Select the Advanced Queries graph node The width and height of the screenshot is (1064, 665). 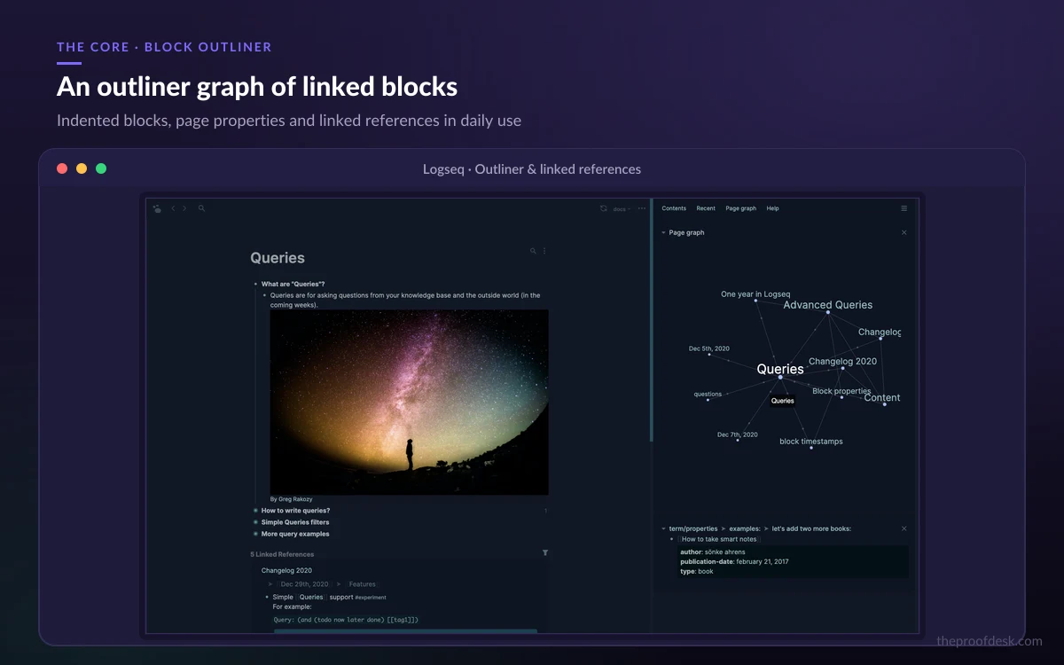(x=828, y=305)
